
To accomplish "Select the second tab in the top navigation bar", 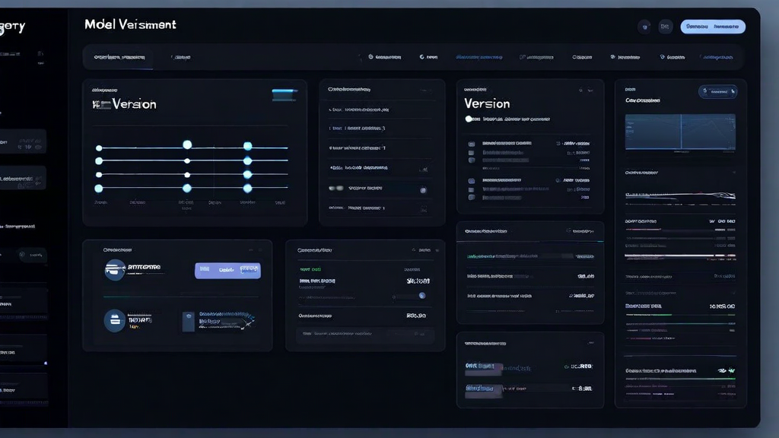I will pyautogui.click(x=183, y=57).
